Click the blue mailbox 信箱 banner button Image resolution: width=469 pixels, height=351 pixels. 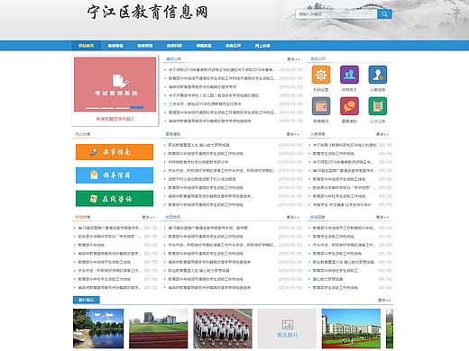pos(115,175)
